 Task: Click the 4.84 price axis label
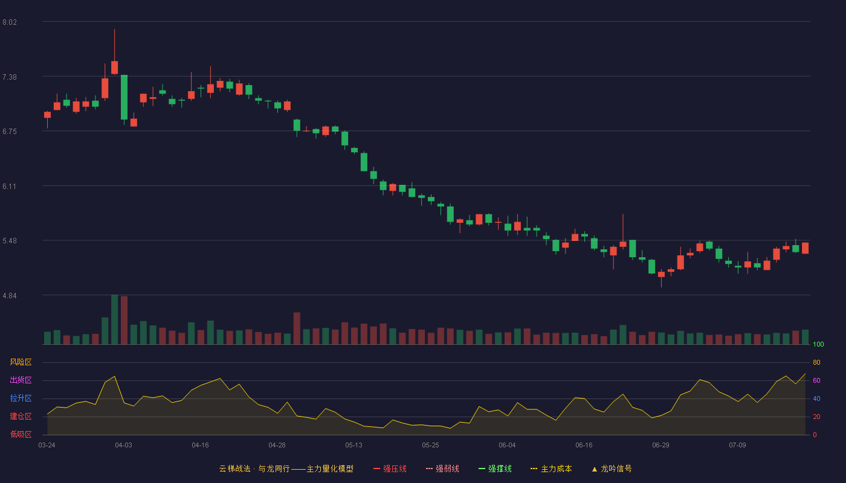click(10, 296)
